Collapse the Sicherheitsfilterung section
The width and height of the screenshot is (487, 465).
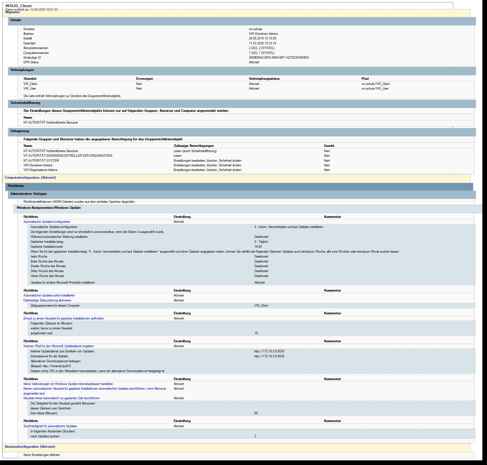coord(25,103)
